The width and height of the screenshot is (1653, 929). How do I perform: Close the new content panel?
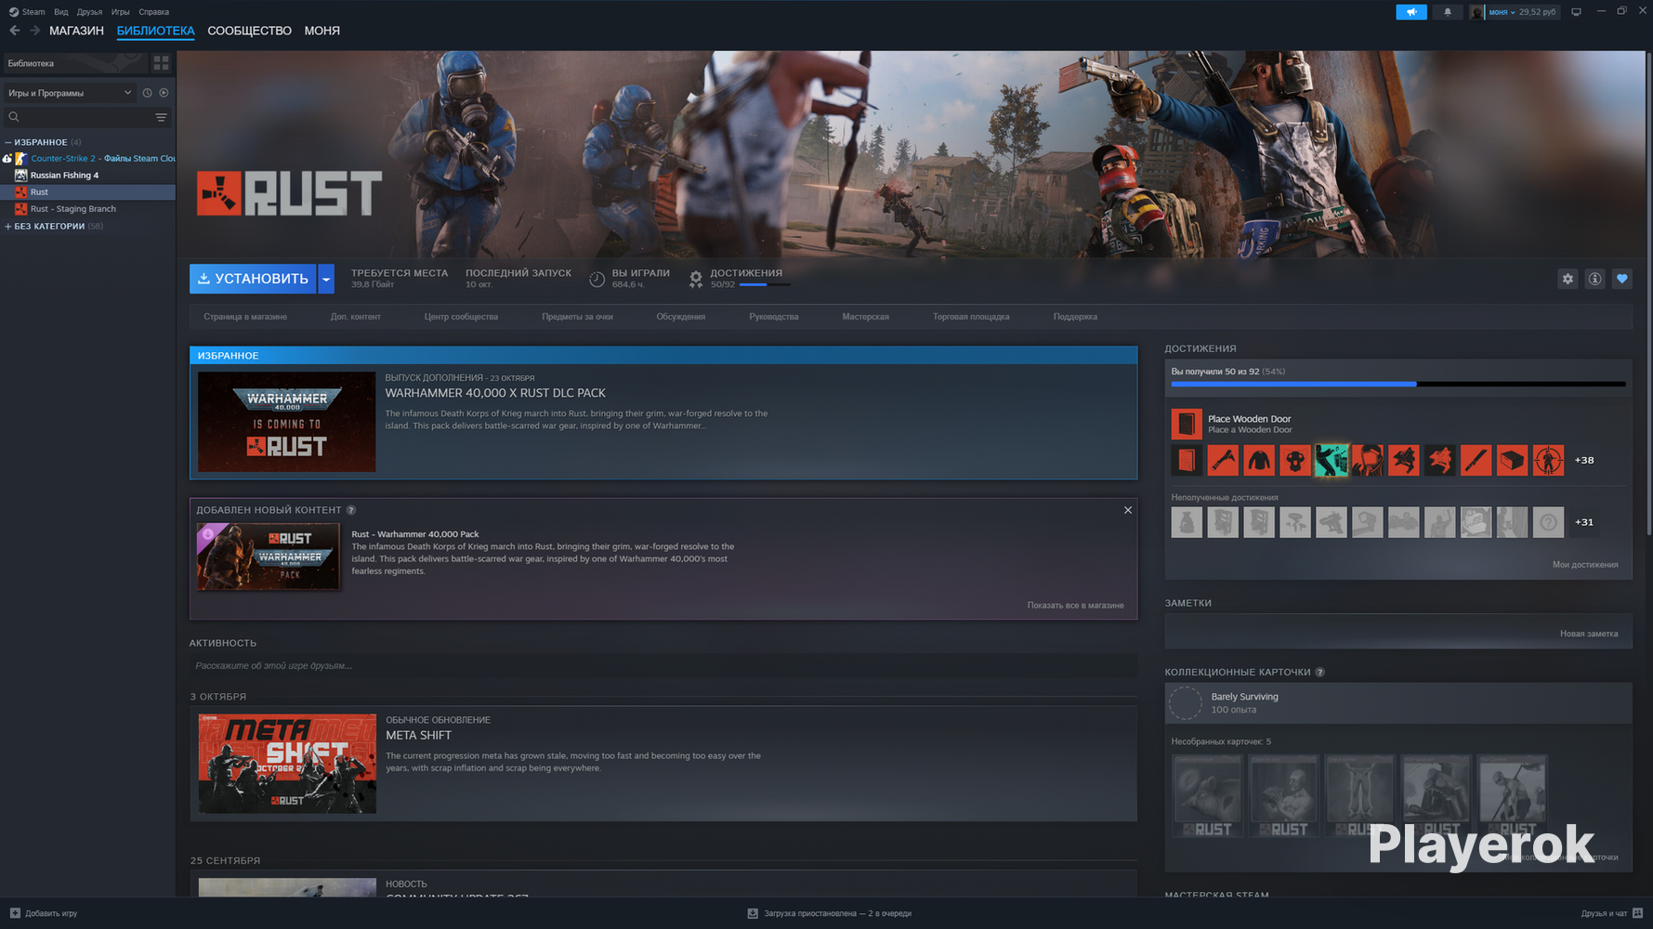1128,510
